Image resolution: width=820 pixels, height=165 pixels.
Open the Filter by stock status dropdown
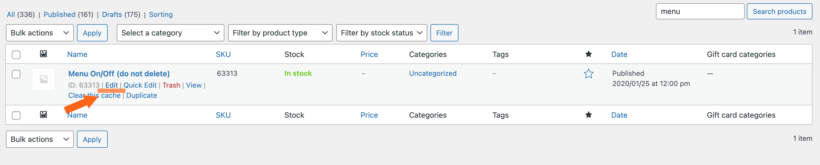(x=381, y=33)
